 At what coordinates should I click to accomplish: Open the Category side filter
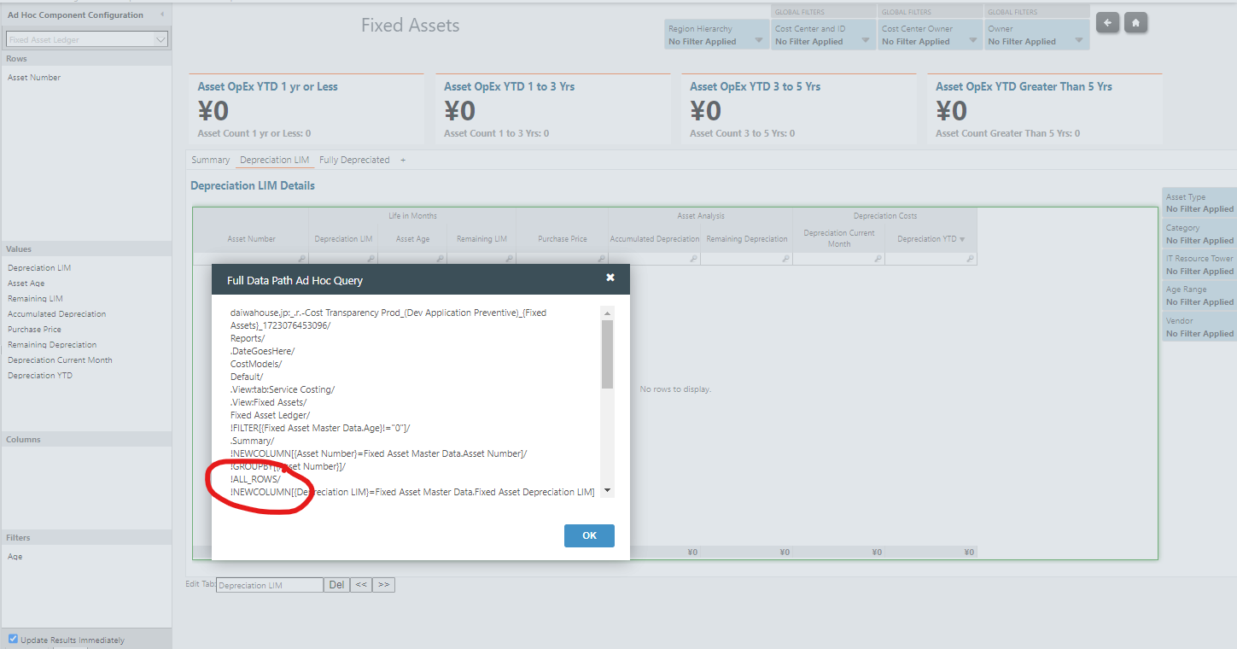click(x=1199, y=234)
